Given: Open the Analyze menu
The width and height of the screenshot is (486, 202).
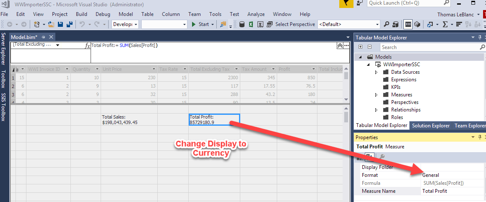Looking at the screenshot, I should [x=256, y=14].
